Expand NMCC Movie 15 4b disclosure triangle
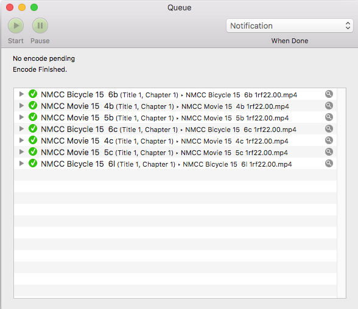This screenshot has height=309, width=358. (21, 106)
